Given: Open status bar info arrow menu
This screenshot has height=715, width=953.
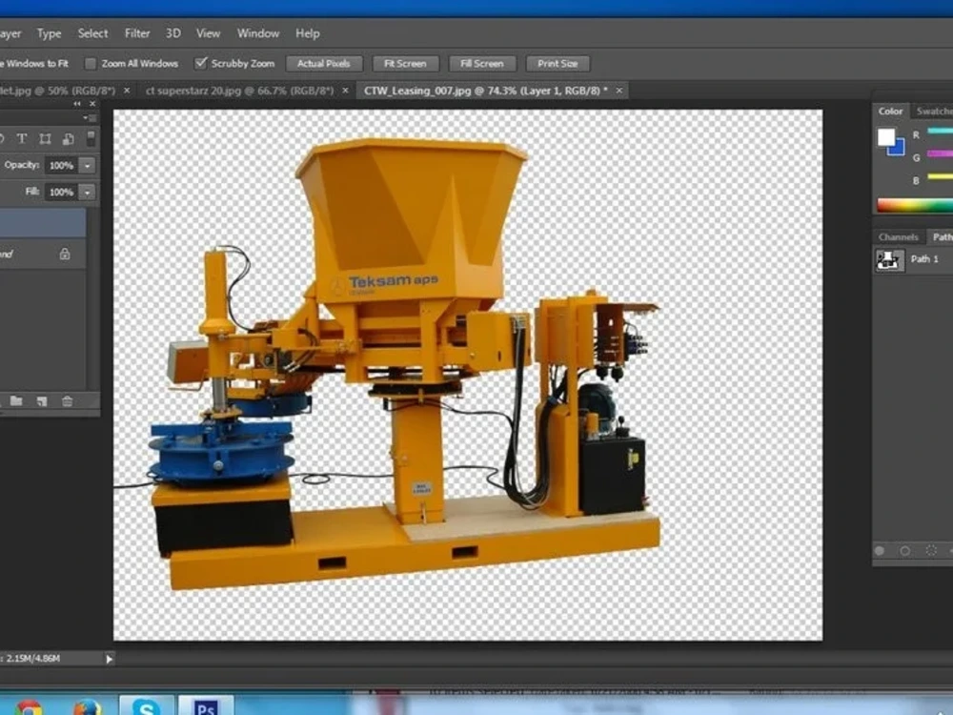Looking at the screenshot, I should [x=110, y=659].
